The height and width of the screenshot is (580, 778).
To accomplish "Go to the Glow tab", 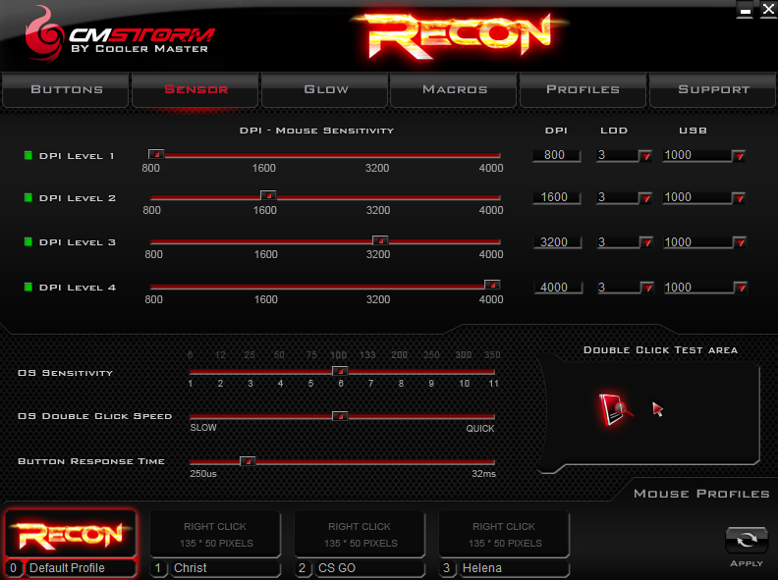I will click(325, 89).
